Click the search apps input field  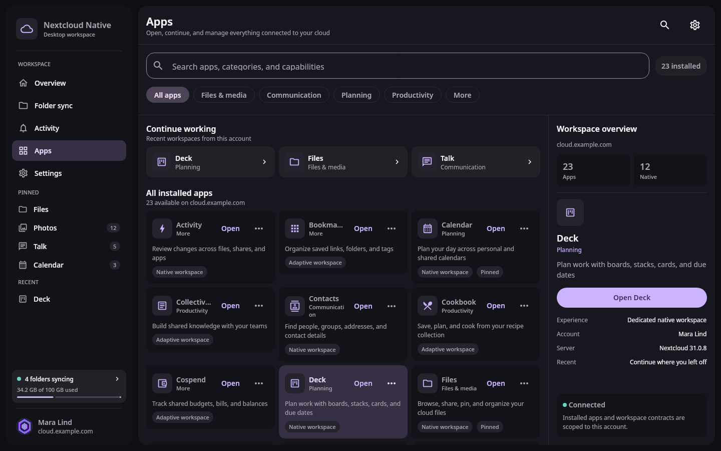(x=398, y=66)
